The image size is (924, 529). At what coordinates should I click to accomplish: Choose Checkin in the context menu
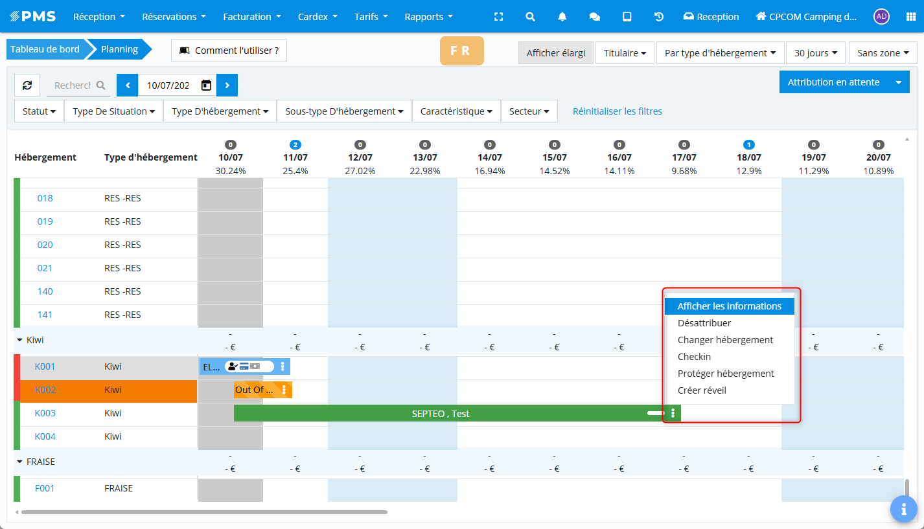tap(694, 357)
